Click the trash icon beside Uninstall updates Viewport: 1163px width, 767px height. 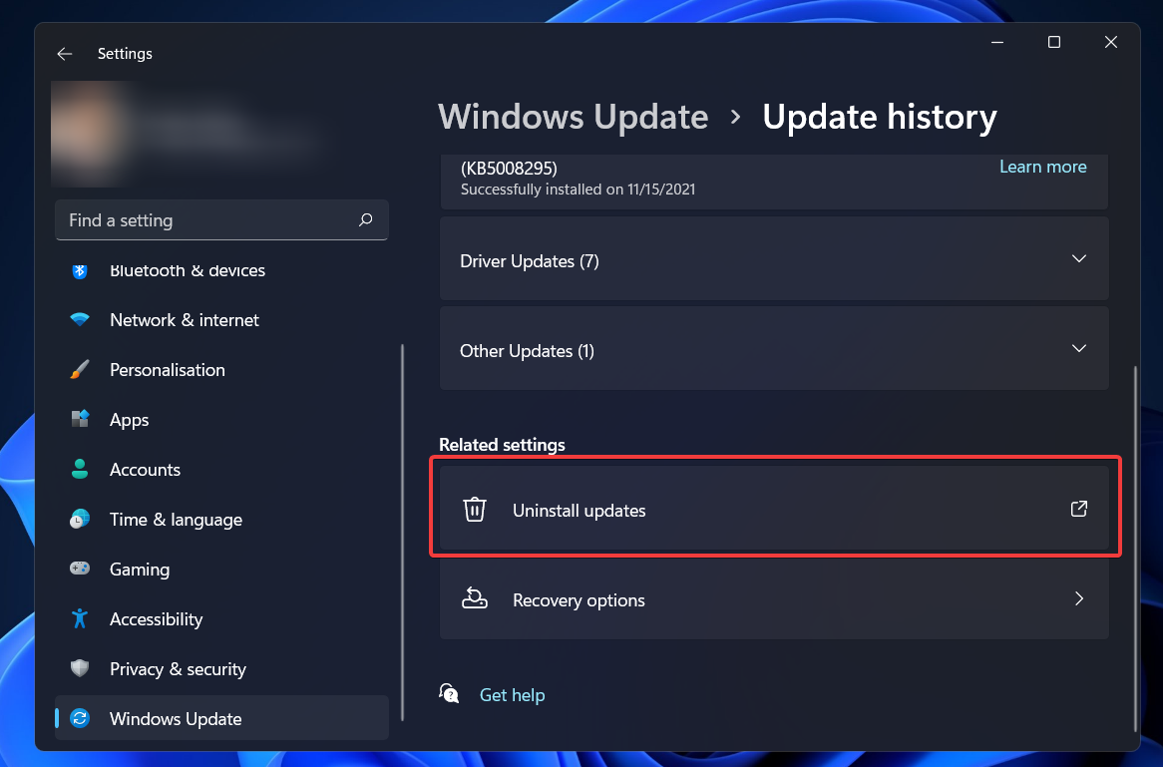click(475, 509)
